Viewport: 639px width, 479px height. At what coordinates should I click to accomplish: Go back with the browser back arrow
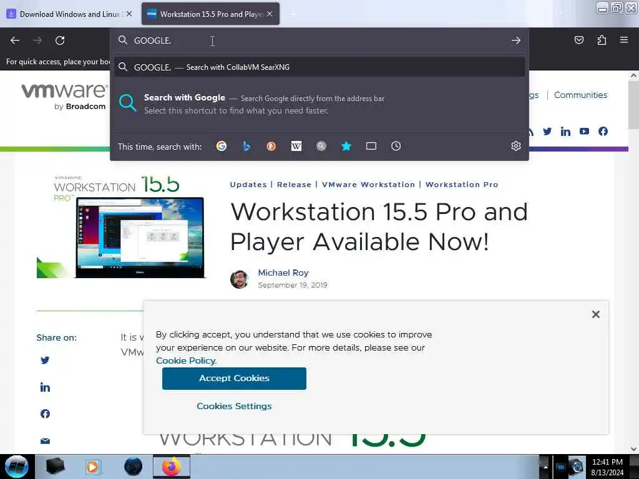[15, 41]
